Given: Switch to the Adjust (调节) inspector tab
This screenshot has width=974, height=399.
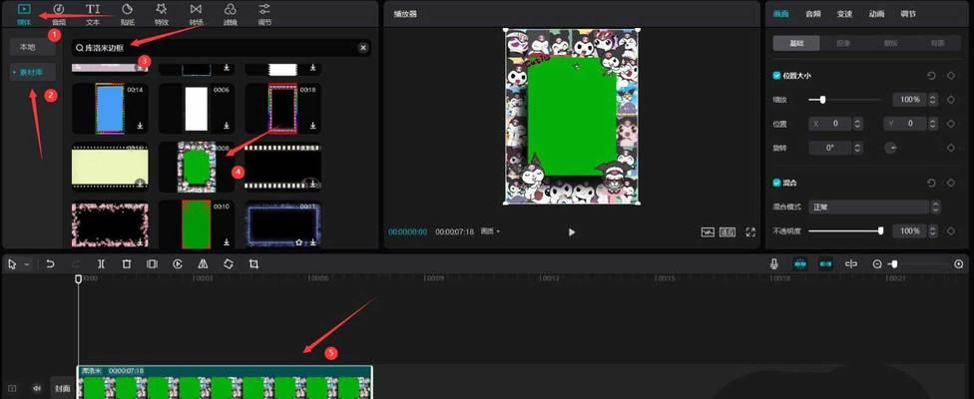Looking at the screenshot, I should pyautogui.click(x=908, y=14).
